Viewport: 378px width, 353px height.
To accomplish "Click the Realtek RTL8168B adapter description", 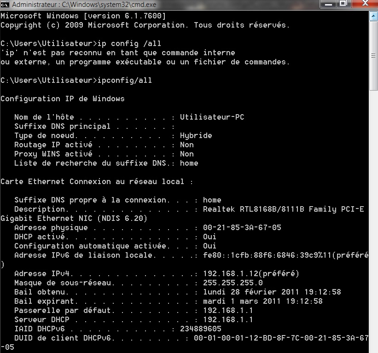I will 283,209.
